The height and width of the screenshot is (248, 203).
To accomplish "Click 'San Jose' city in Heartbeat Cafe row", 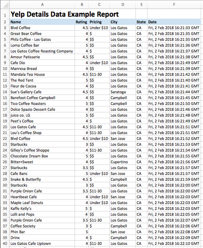I will [x=123, y=197].
